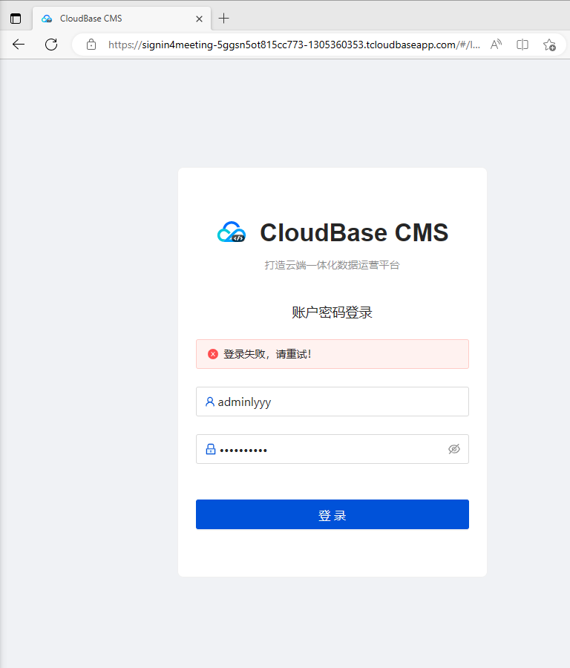Click the lock icon in password field
The image size is (570, 668).
point(211,449)
